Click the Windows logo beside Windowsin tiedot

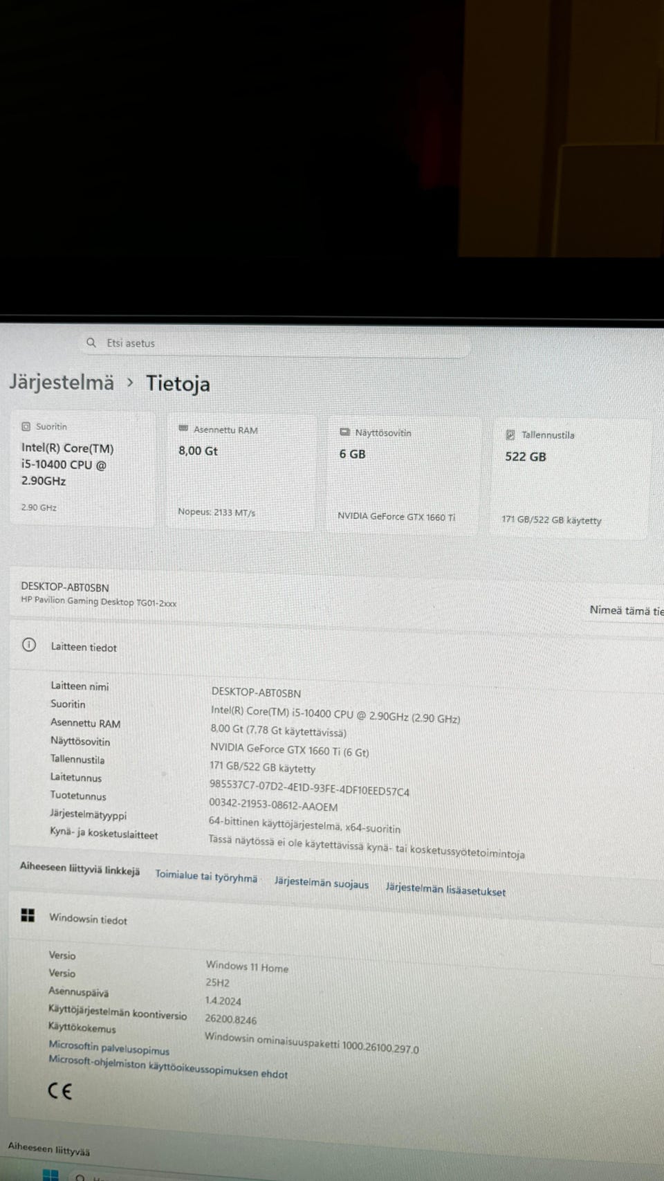28,915
